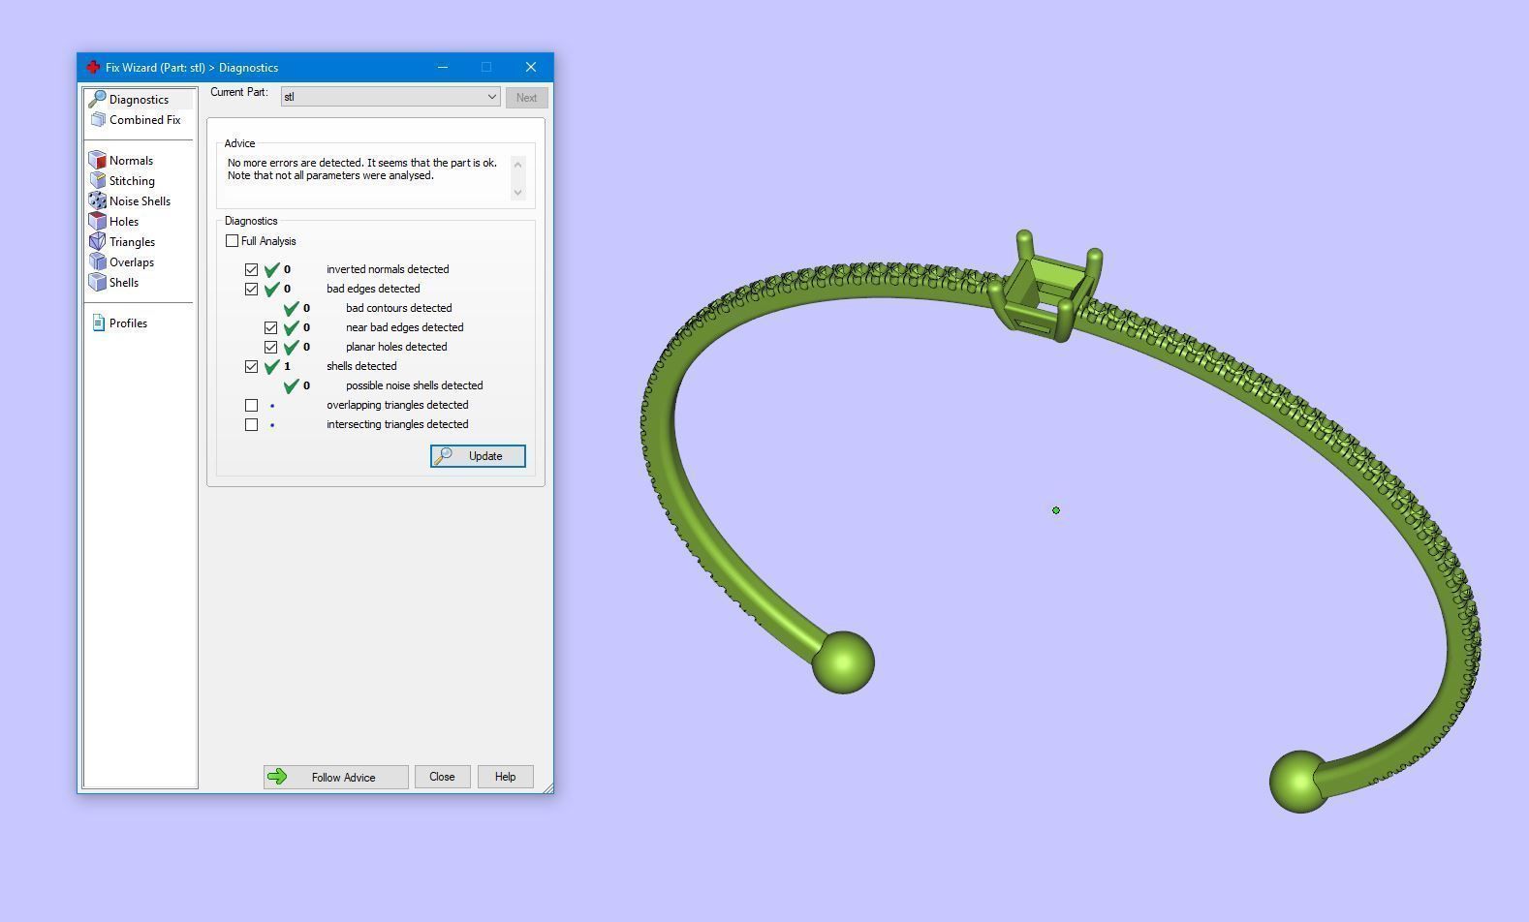Click the Noise Shells icon
This screenshot has height=922, width=1529.
(97, 200)
